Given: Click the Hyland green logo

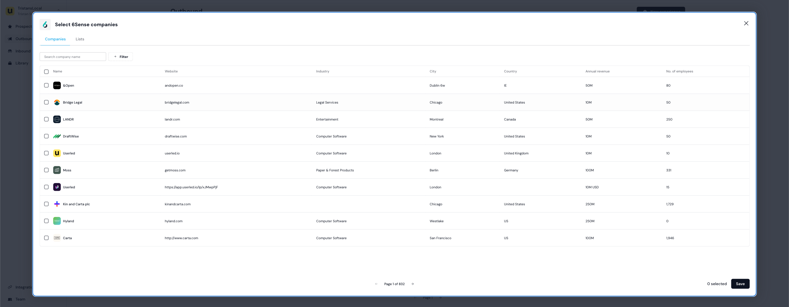Looking at the screenshot, I should click(x=57, y=221).
